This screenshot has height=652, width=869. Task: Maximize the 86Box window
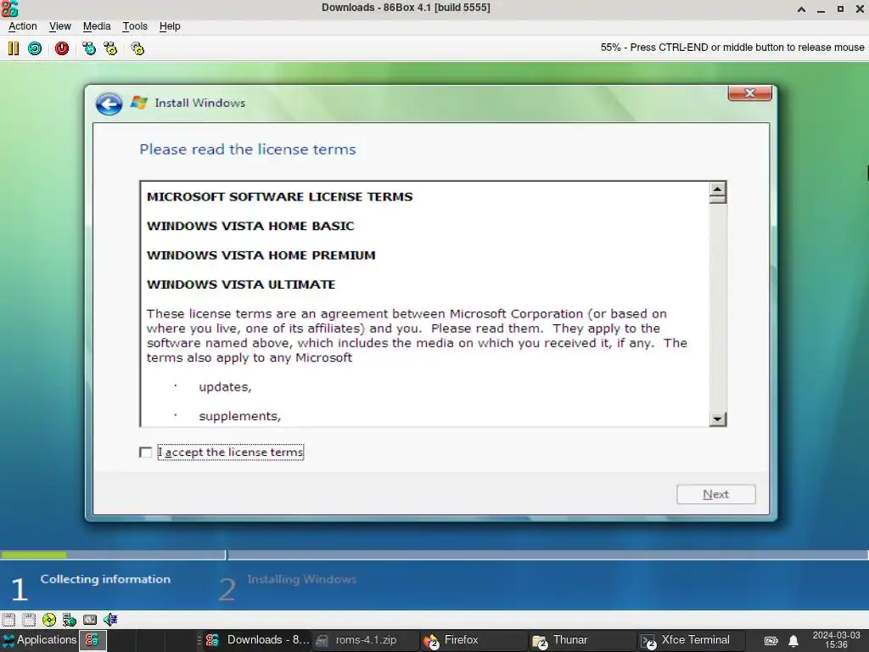click(840, 8)
